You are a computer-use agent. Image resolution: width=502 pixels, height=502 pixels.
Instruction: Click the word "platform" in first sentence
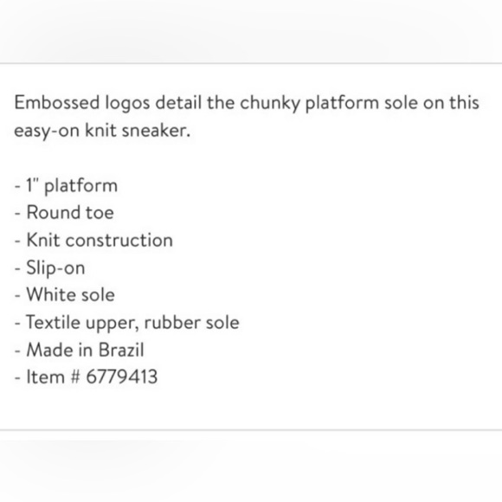point(342,104)
